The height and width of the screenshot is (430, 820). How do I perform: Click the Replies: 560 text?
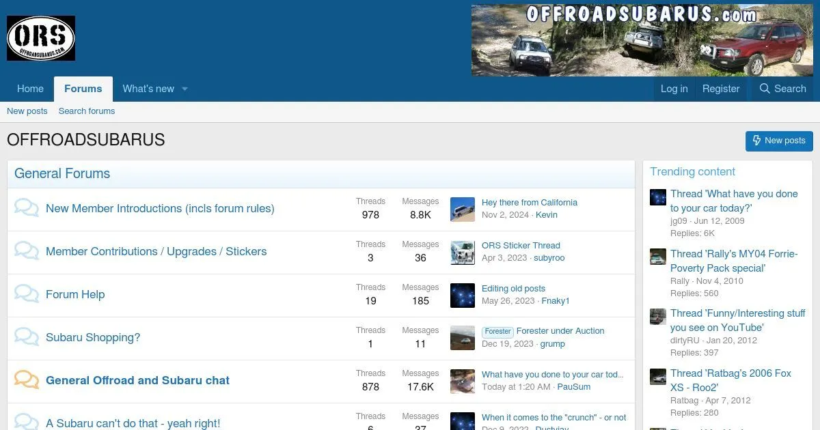[x=694, y=293]
